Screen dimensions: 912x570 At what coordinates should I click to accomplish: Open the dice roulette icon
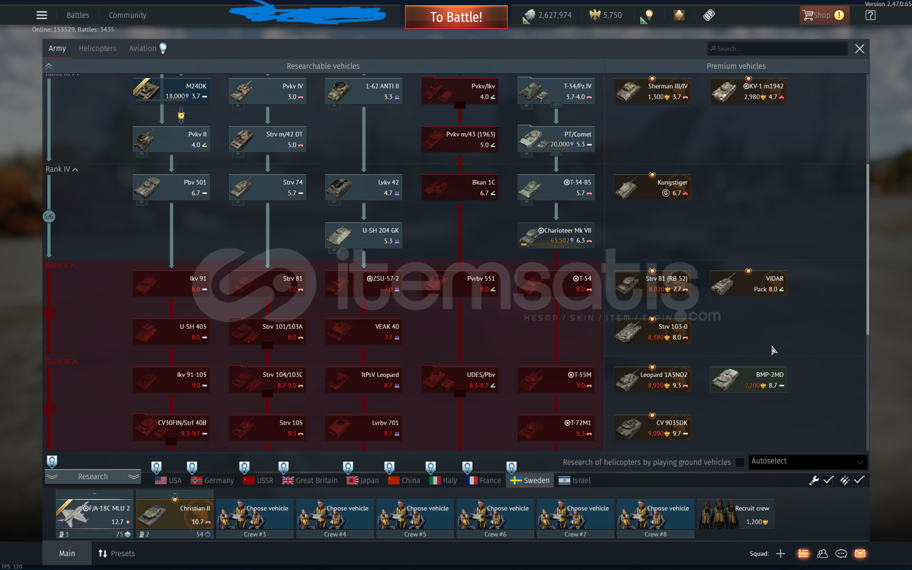tap(709, 15)
